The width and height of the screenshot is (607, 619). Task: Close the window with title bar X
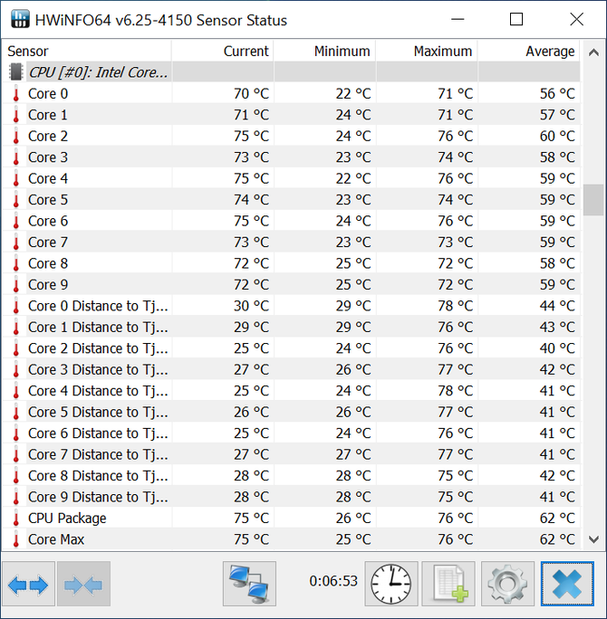point(576,19)
